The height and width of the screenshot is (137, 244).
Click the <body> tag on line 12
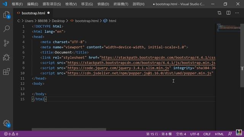pos(38,84)
